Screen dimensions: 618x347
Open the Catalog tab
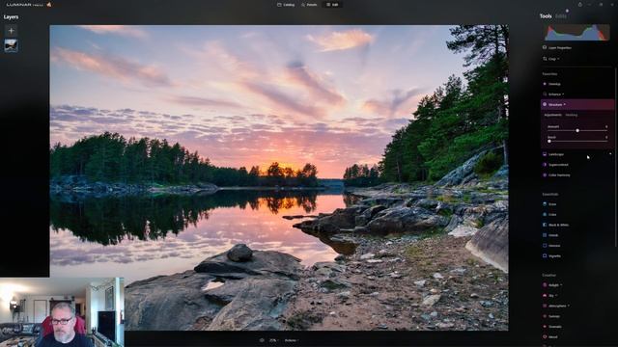[286, 5]
